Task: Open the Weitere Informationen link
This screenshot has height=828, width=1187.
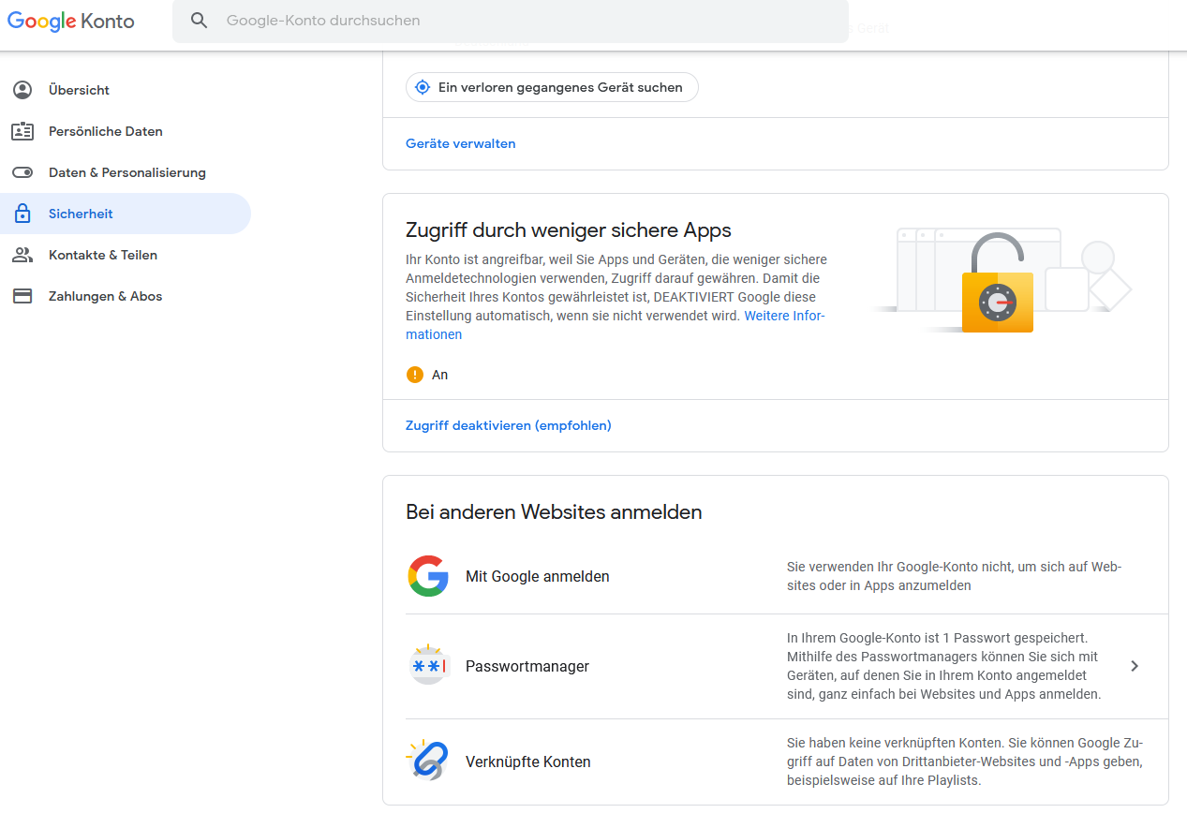Action: point(783,316)
